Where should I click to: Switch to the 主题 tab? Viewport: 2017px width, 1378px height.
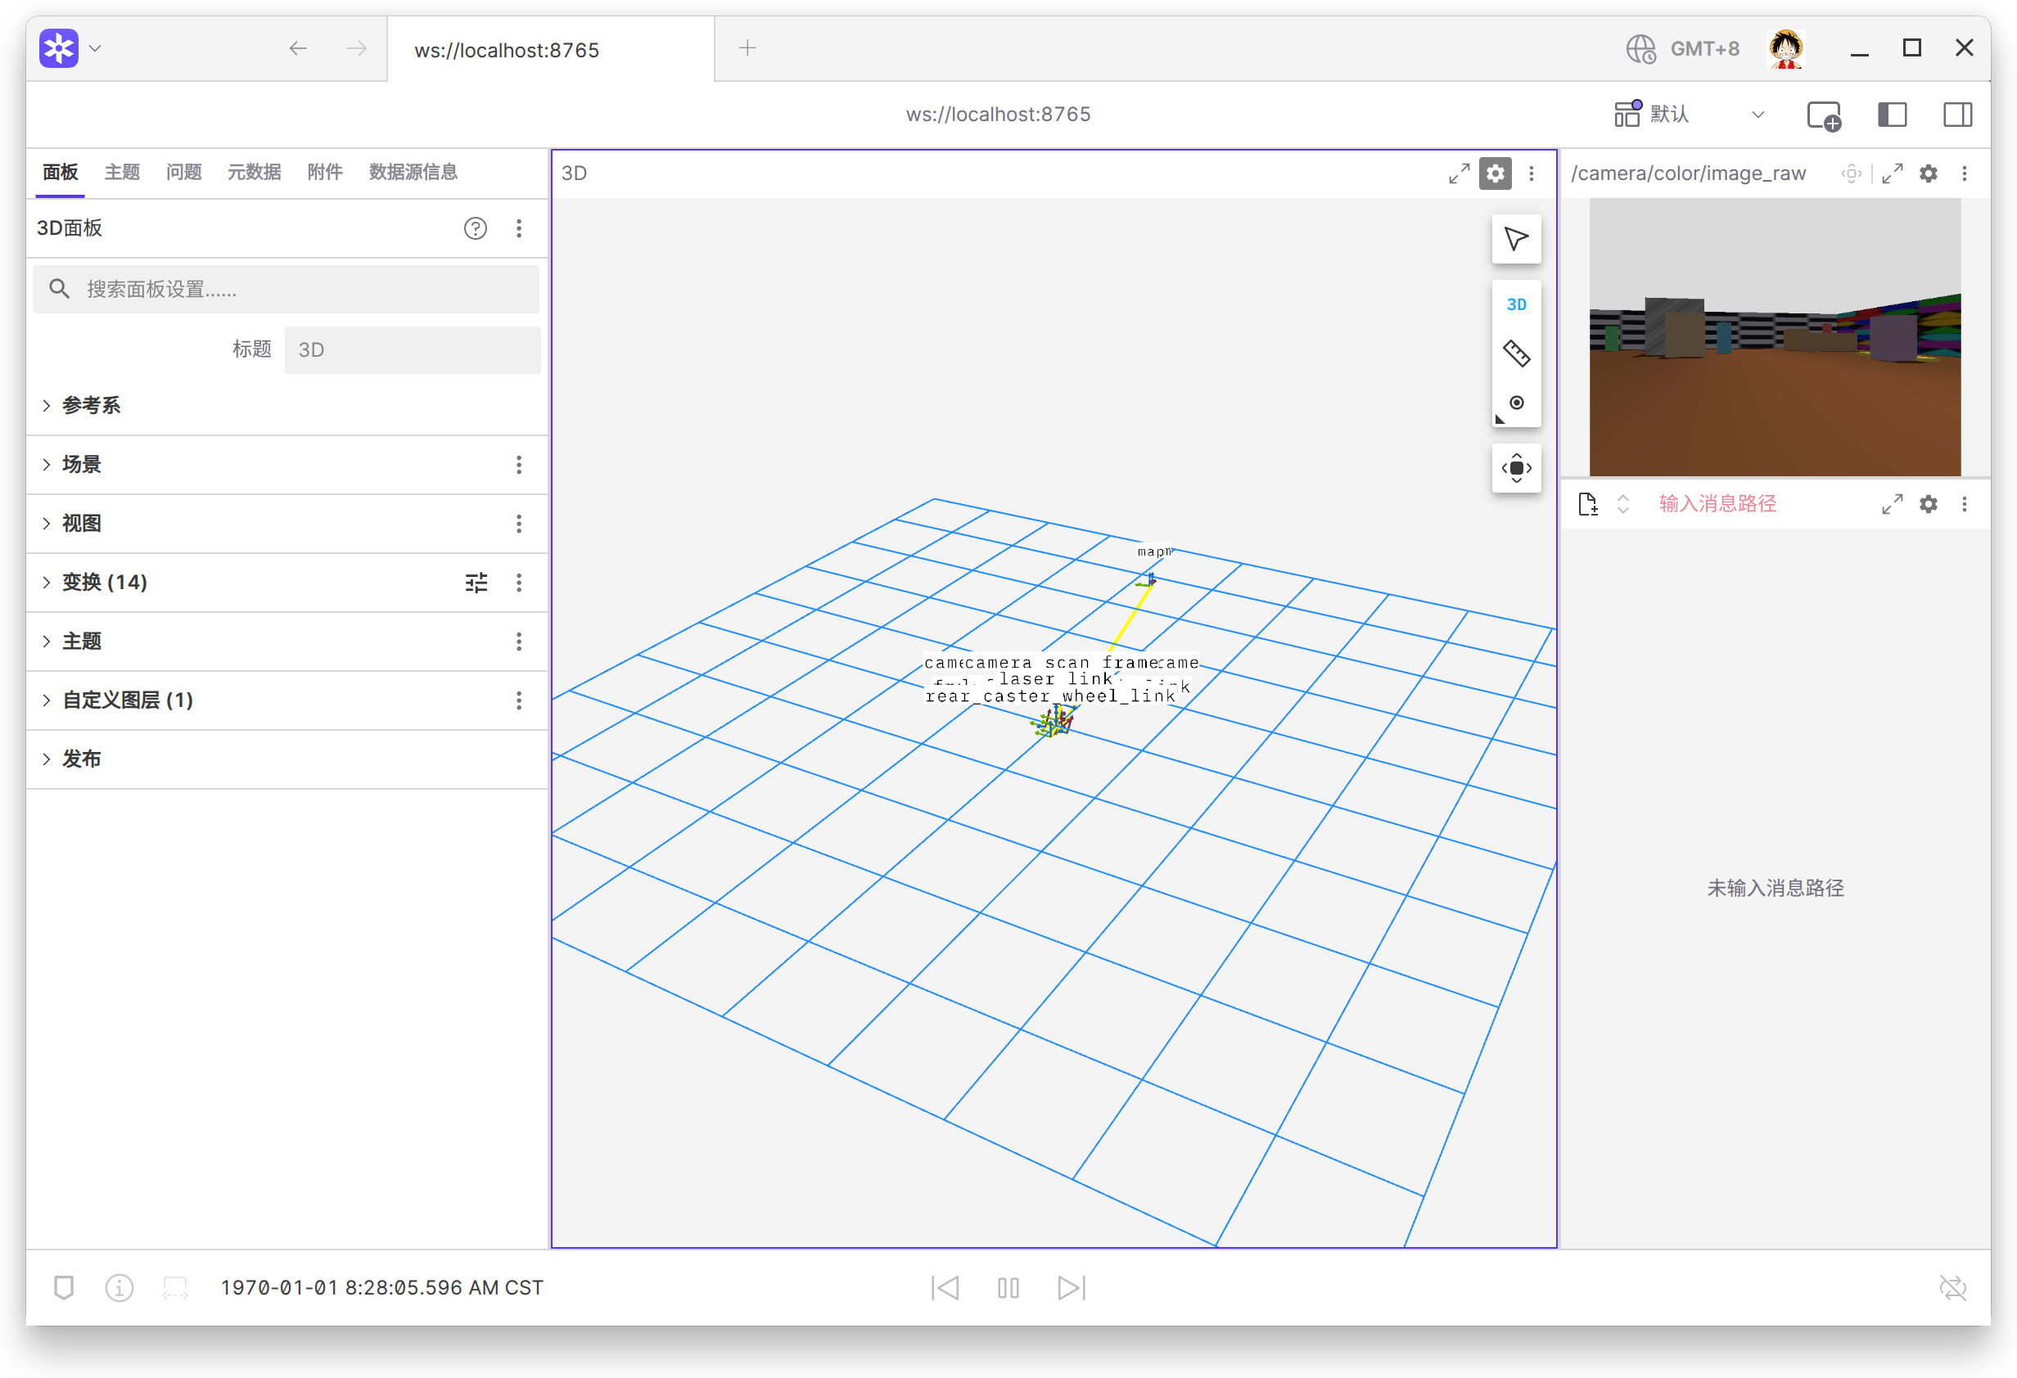point(121,172)
